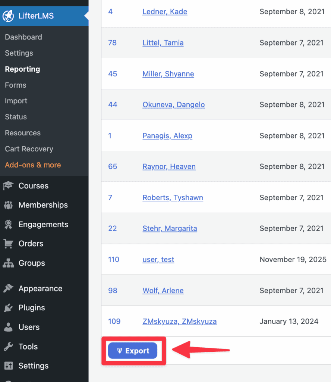
Task: Click the Courses graduation cap icon
Action: tap(8, 186)
